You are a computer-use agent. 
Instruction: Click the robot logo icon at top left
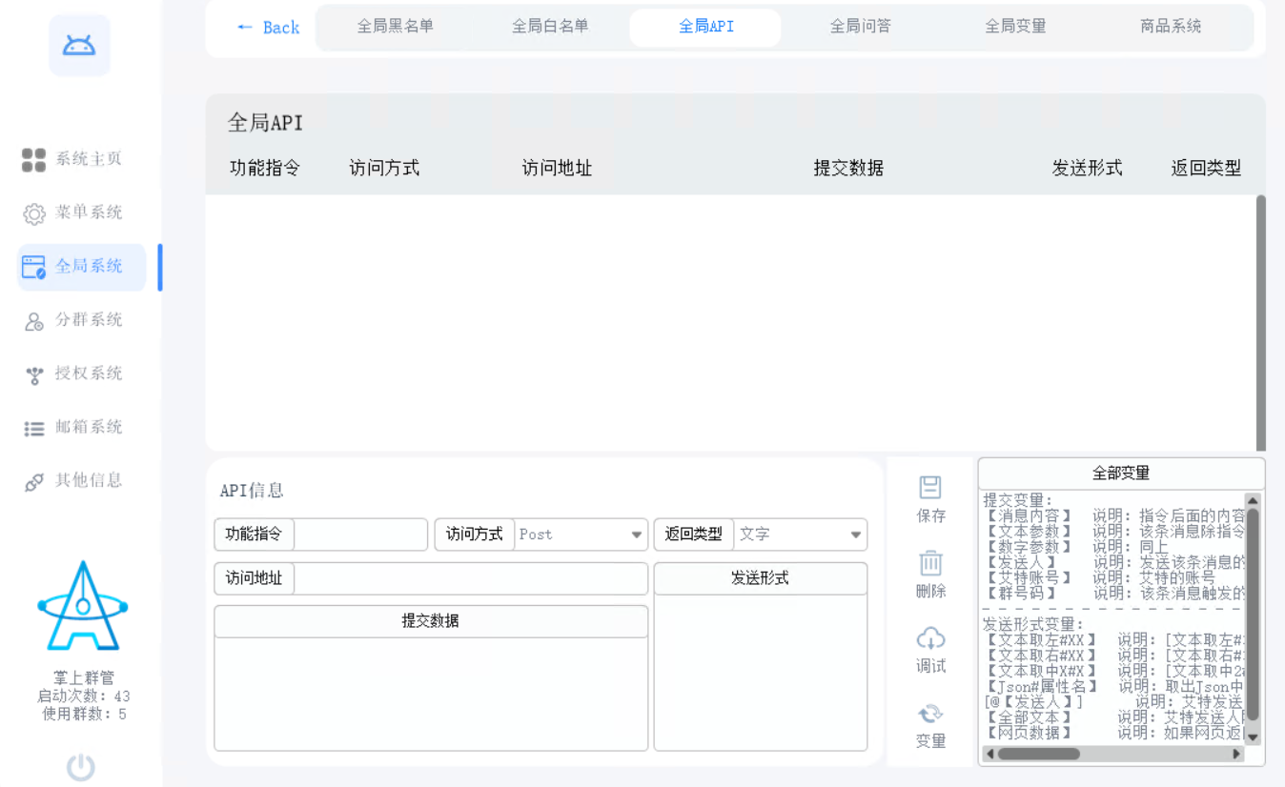click(x=79, y=45)
